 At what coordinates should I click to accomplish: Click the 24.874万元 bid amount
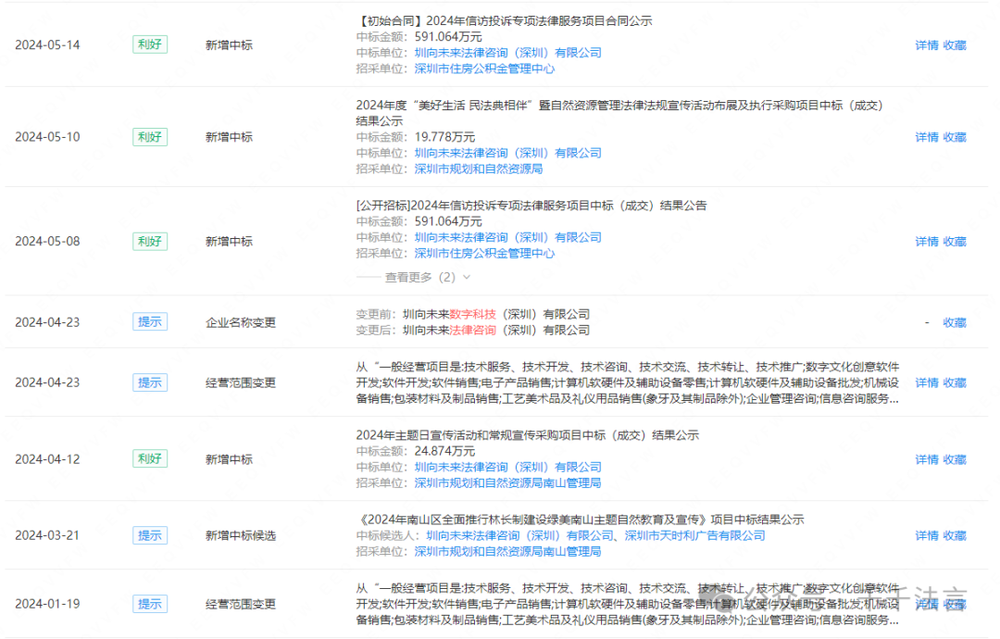pyautogui.click(x=444, y=451)
